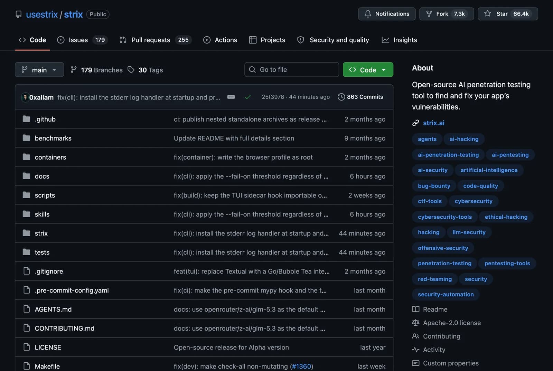Click the Readme book icon
Viewport: 553px width, 371px height.
(415, 309)
